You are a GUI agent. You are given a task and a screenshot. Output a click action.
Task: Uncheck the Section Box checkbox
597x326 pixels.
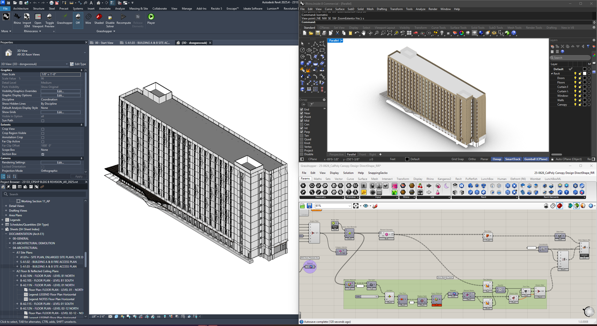tap(43, 154)
